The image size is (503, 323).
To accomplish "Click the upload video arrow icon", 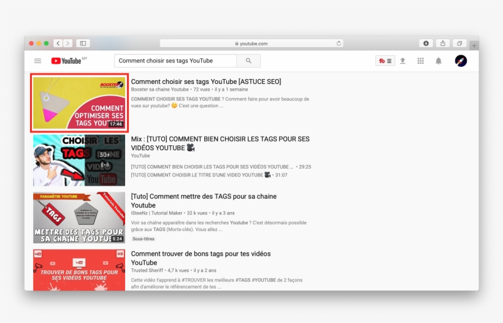I will pos(402,61).
